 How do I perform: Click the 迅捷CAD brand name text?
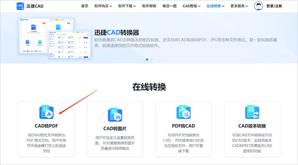tap(35, 6)
